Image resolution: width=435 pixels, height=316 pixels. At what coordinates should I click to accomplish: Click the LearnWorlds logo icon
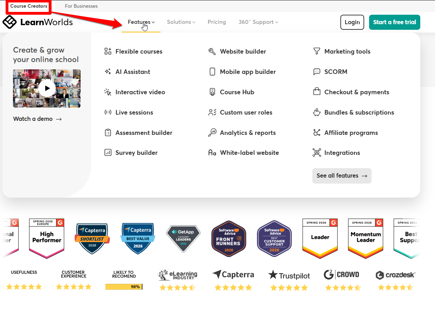tap(9, 22)
